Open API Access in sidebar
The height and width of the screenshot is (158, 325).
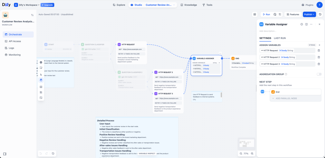pyautogui.click(x=15, y=41)
